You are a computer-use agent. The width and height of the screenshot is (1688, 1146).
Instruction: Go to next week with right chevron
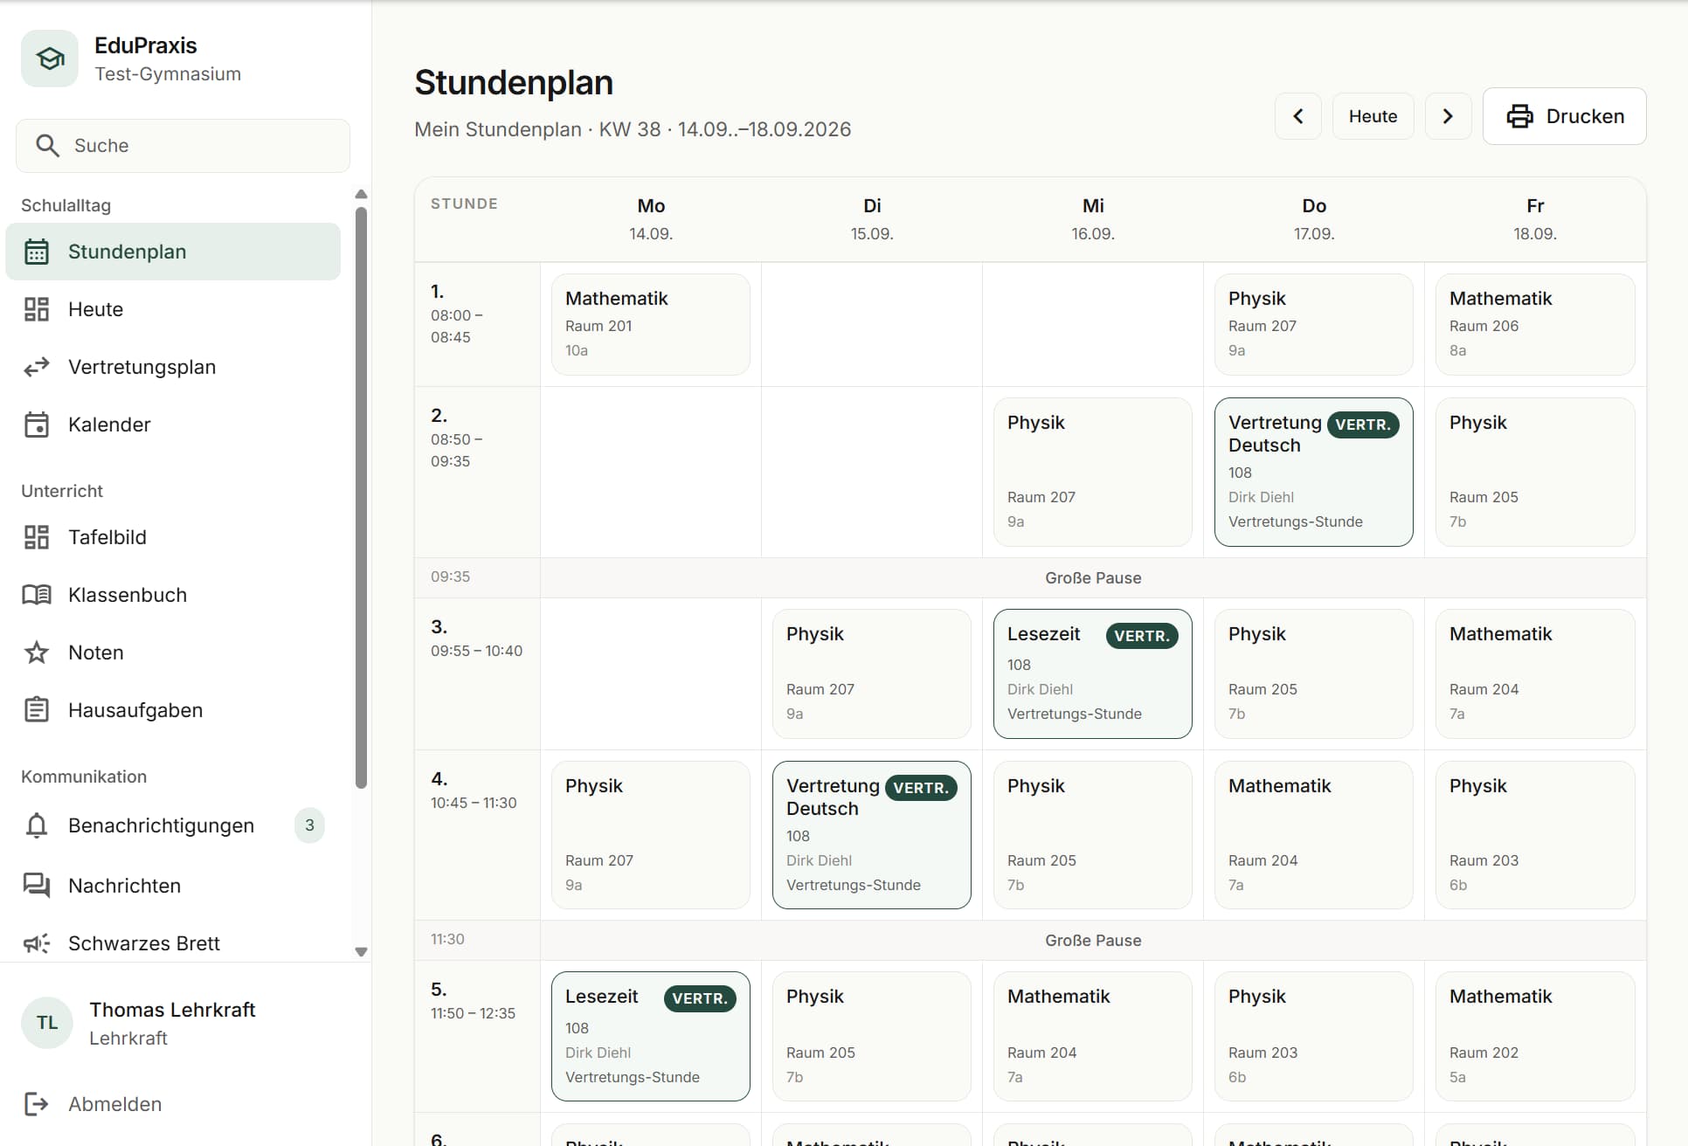click(x=1448, y=116)
